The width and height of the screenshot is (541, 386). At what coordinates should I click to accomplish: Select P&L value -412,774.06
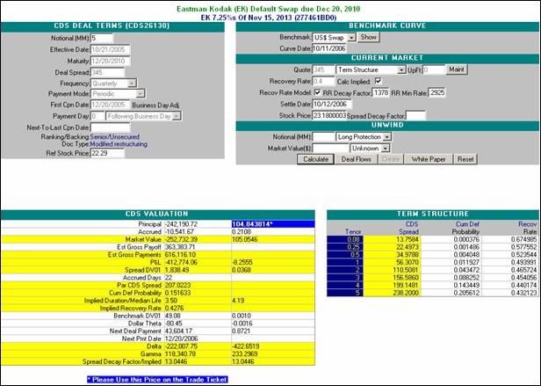click(x=181, y=262)
